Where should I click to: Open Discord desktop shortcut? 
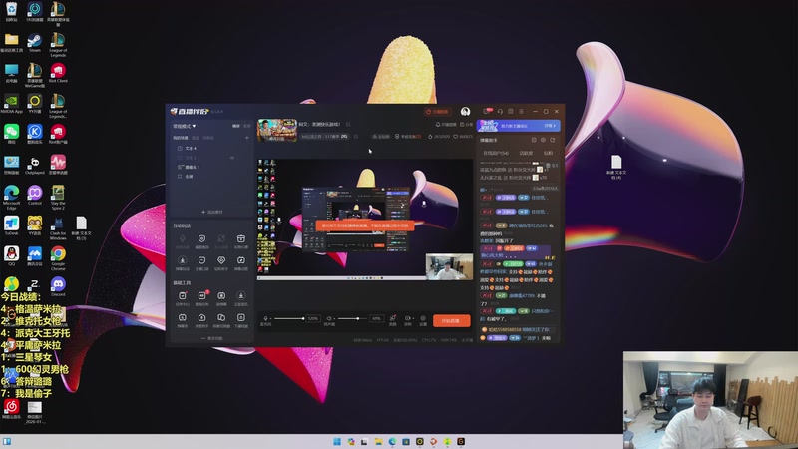[x=58, y=287]
